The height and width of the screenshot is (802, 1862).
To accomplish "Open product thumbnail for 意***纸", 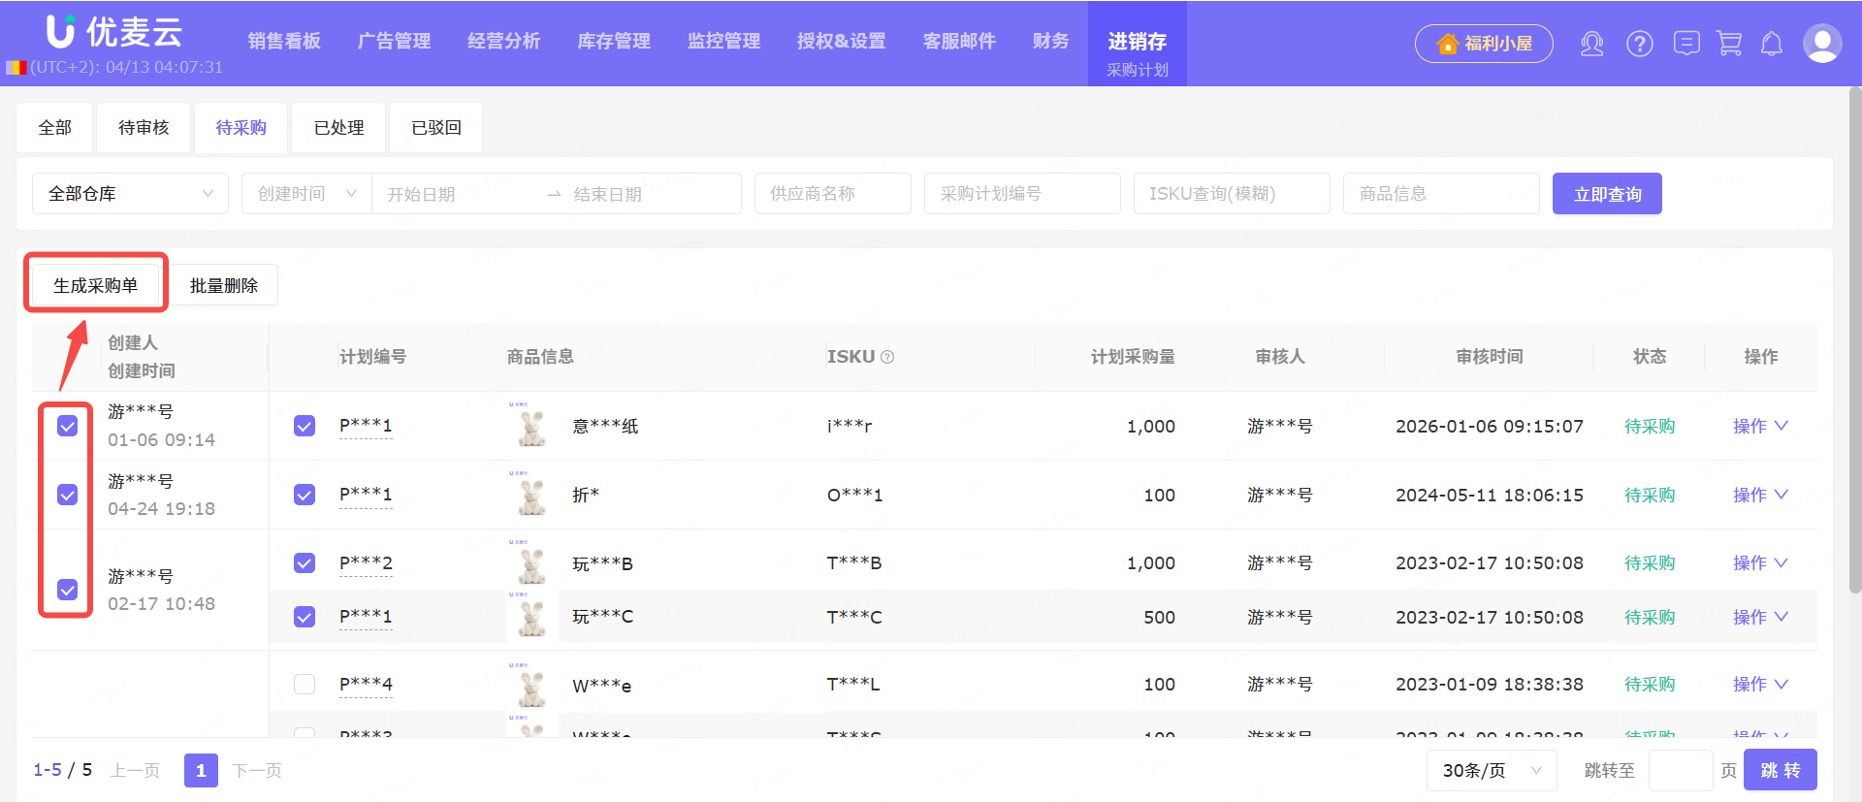I will coord(531,426).
